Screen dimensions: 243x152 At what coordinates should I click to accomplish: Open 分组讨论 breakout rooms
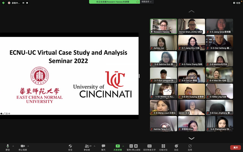click(163, 147)
